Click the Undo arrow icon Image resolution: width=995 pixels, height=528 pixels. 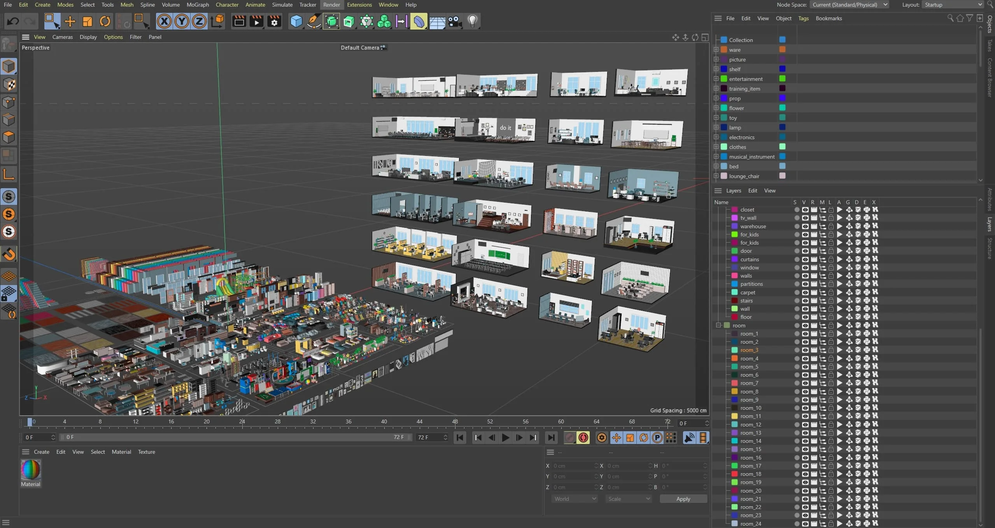click(12, 21)
